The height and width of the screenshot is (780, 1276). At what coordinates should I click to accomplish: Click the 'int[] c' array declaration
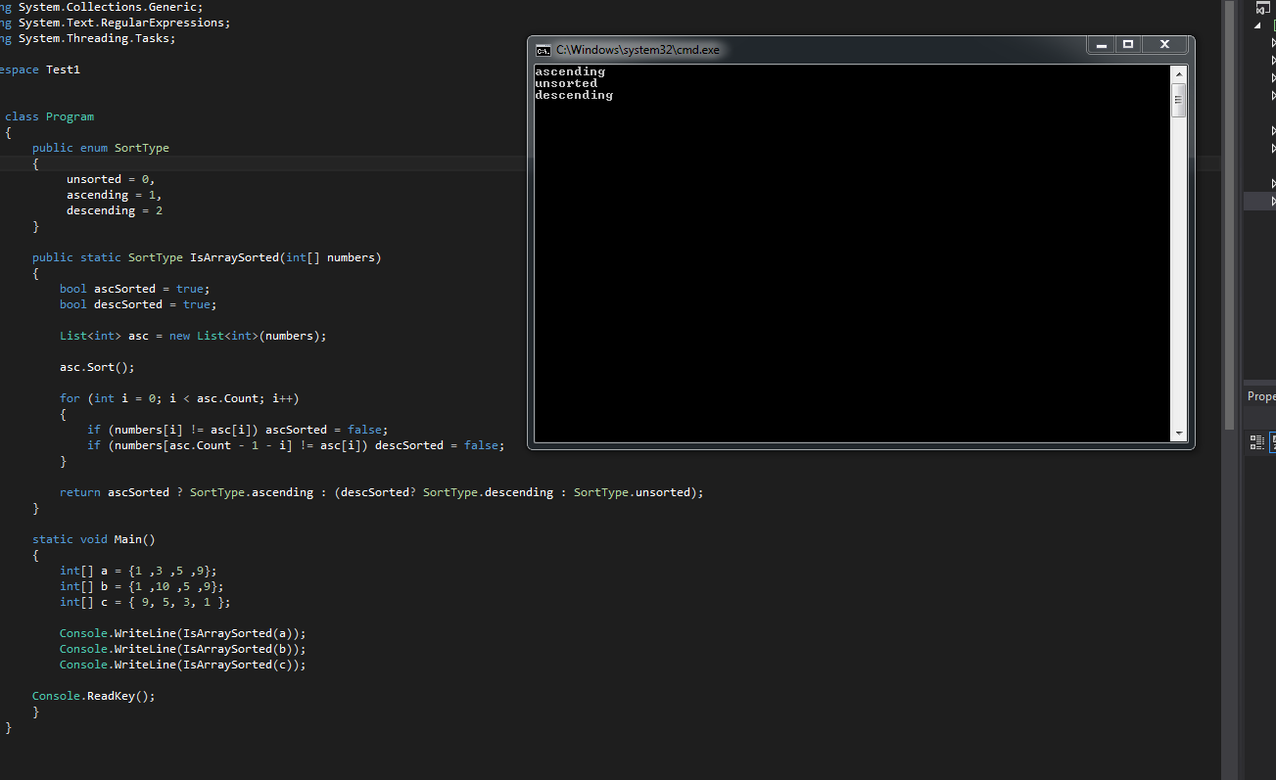(x=145, y=602)
